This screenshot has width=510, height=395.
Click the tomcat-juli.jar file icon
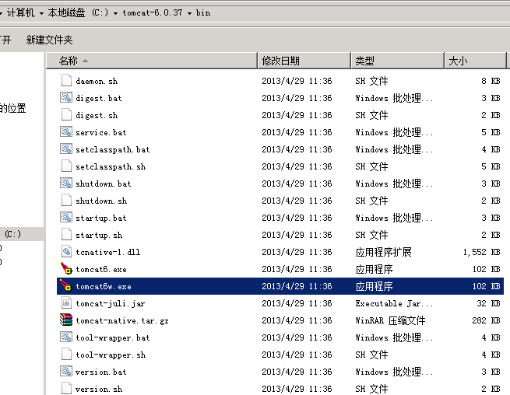pos(66,302)
